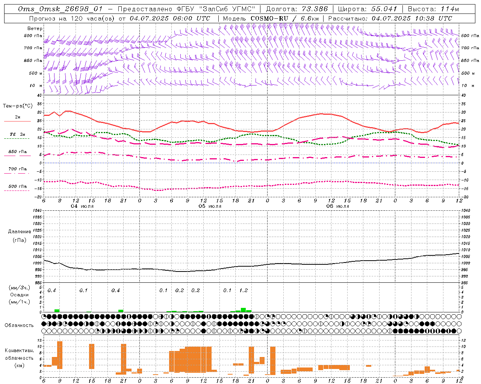The width and height of the screenshot is (481, 384).
Task: Click the "(км)" convective cloud unit label
Action: (x=20, y=365)
